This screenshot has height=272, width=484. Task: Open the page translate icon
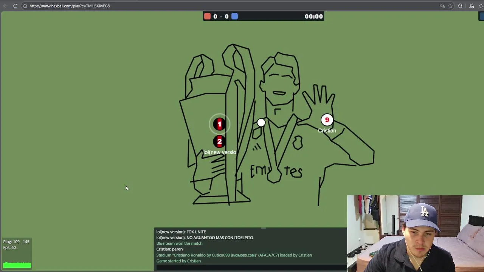pos(442,6)
